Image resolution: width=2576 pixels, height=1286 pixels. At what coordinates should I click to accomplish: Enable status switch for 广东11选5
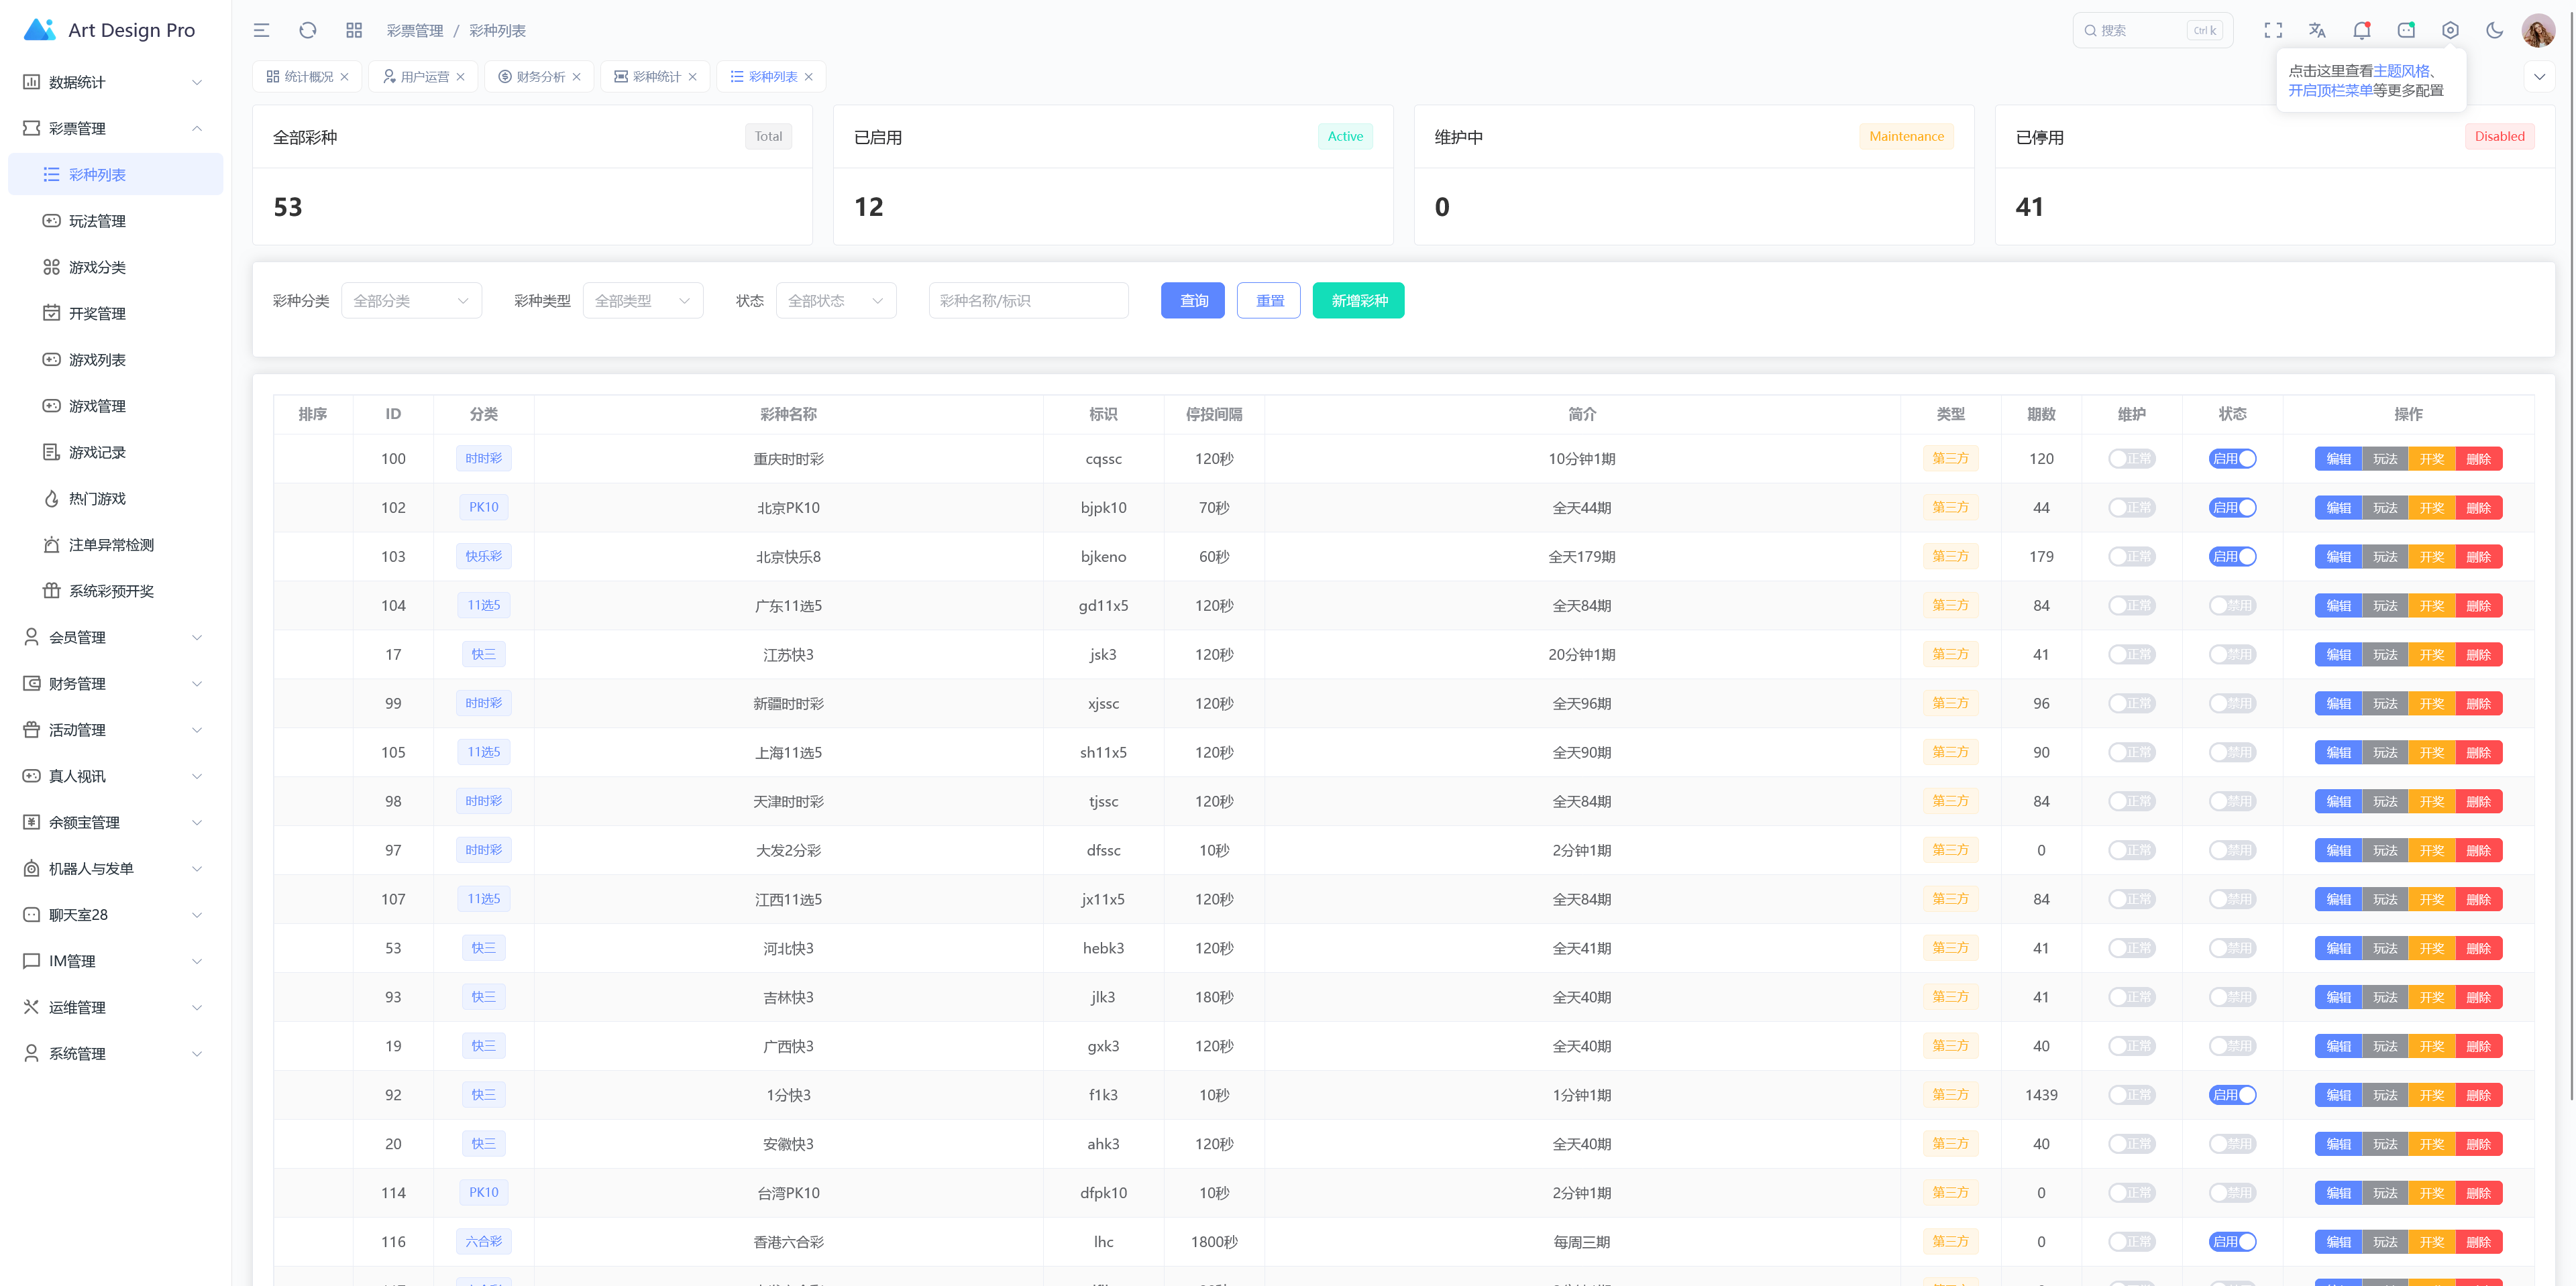pyautogui.click(x=2232, y=605)
